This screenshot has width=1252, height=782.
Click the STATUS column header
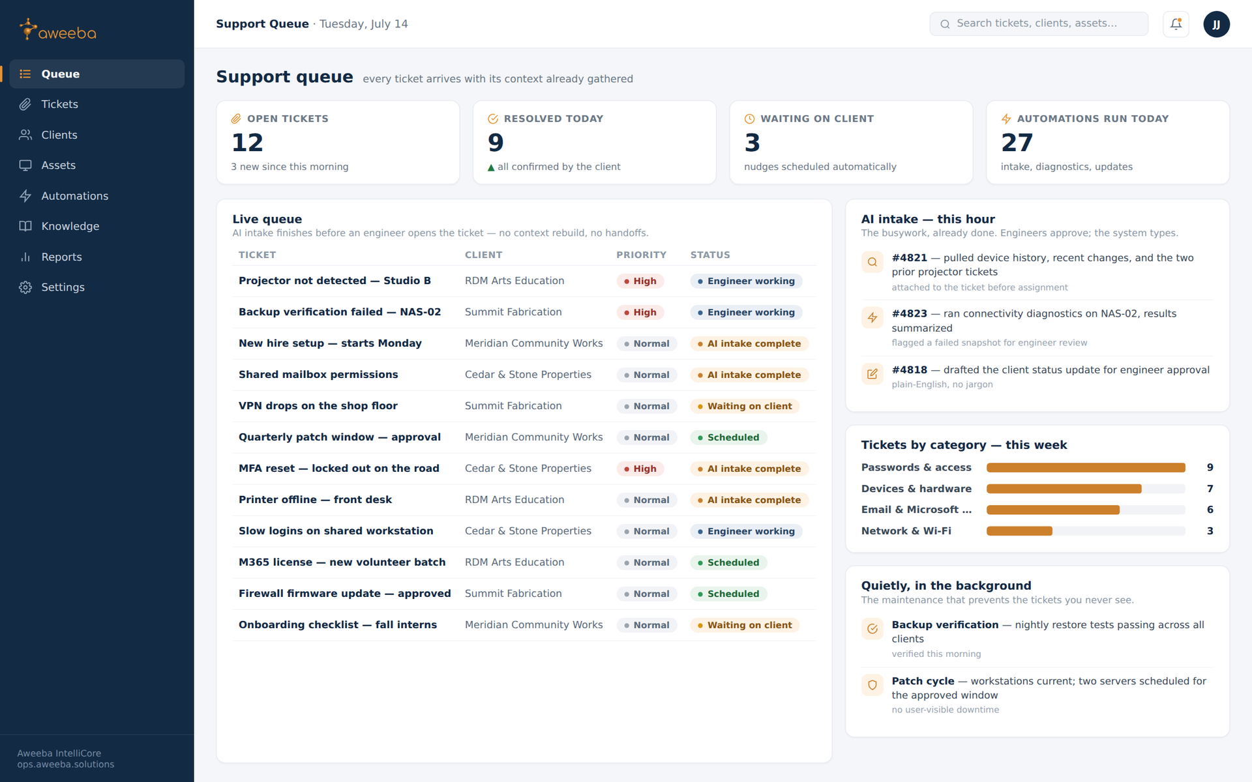710,255
